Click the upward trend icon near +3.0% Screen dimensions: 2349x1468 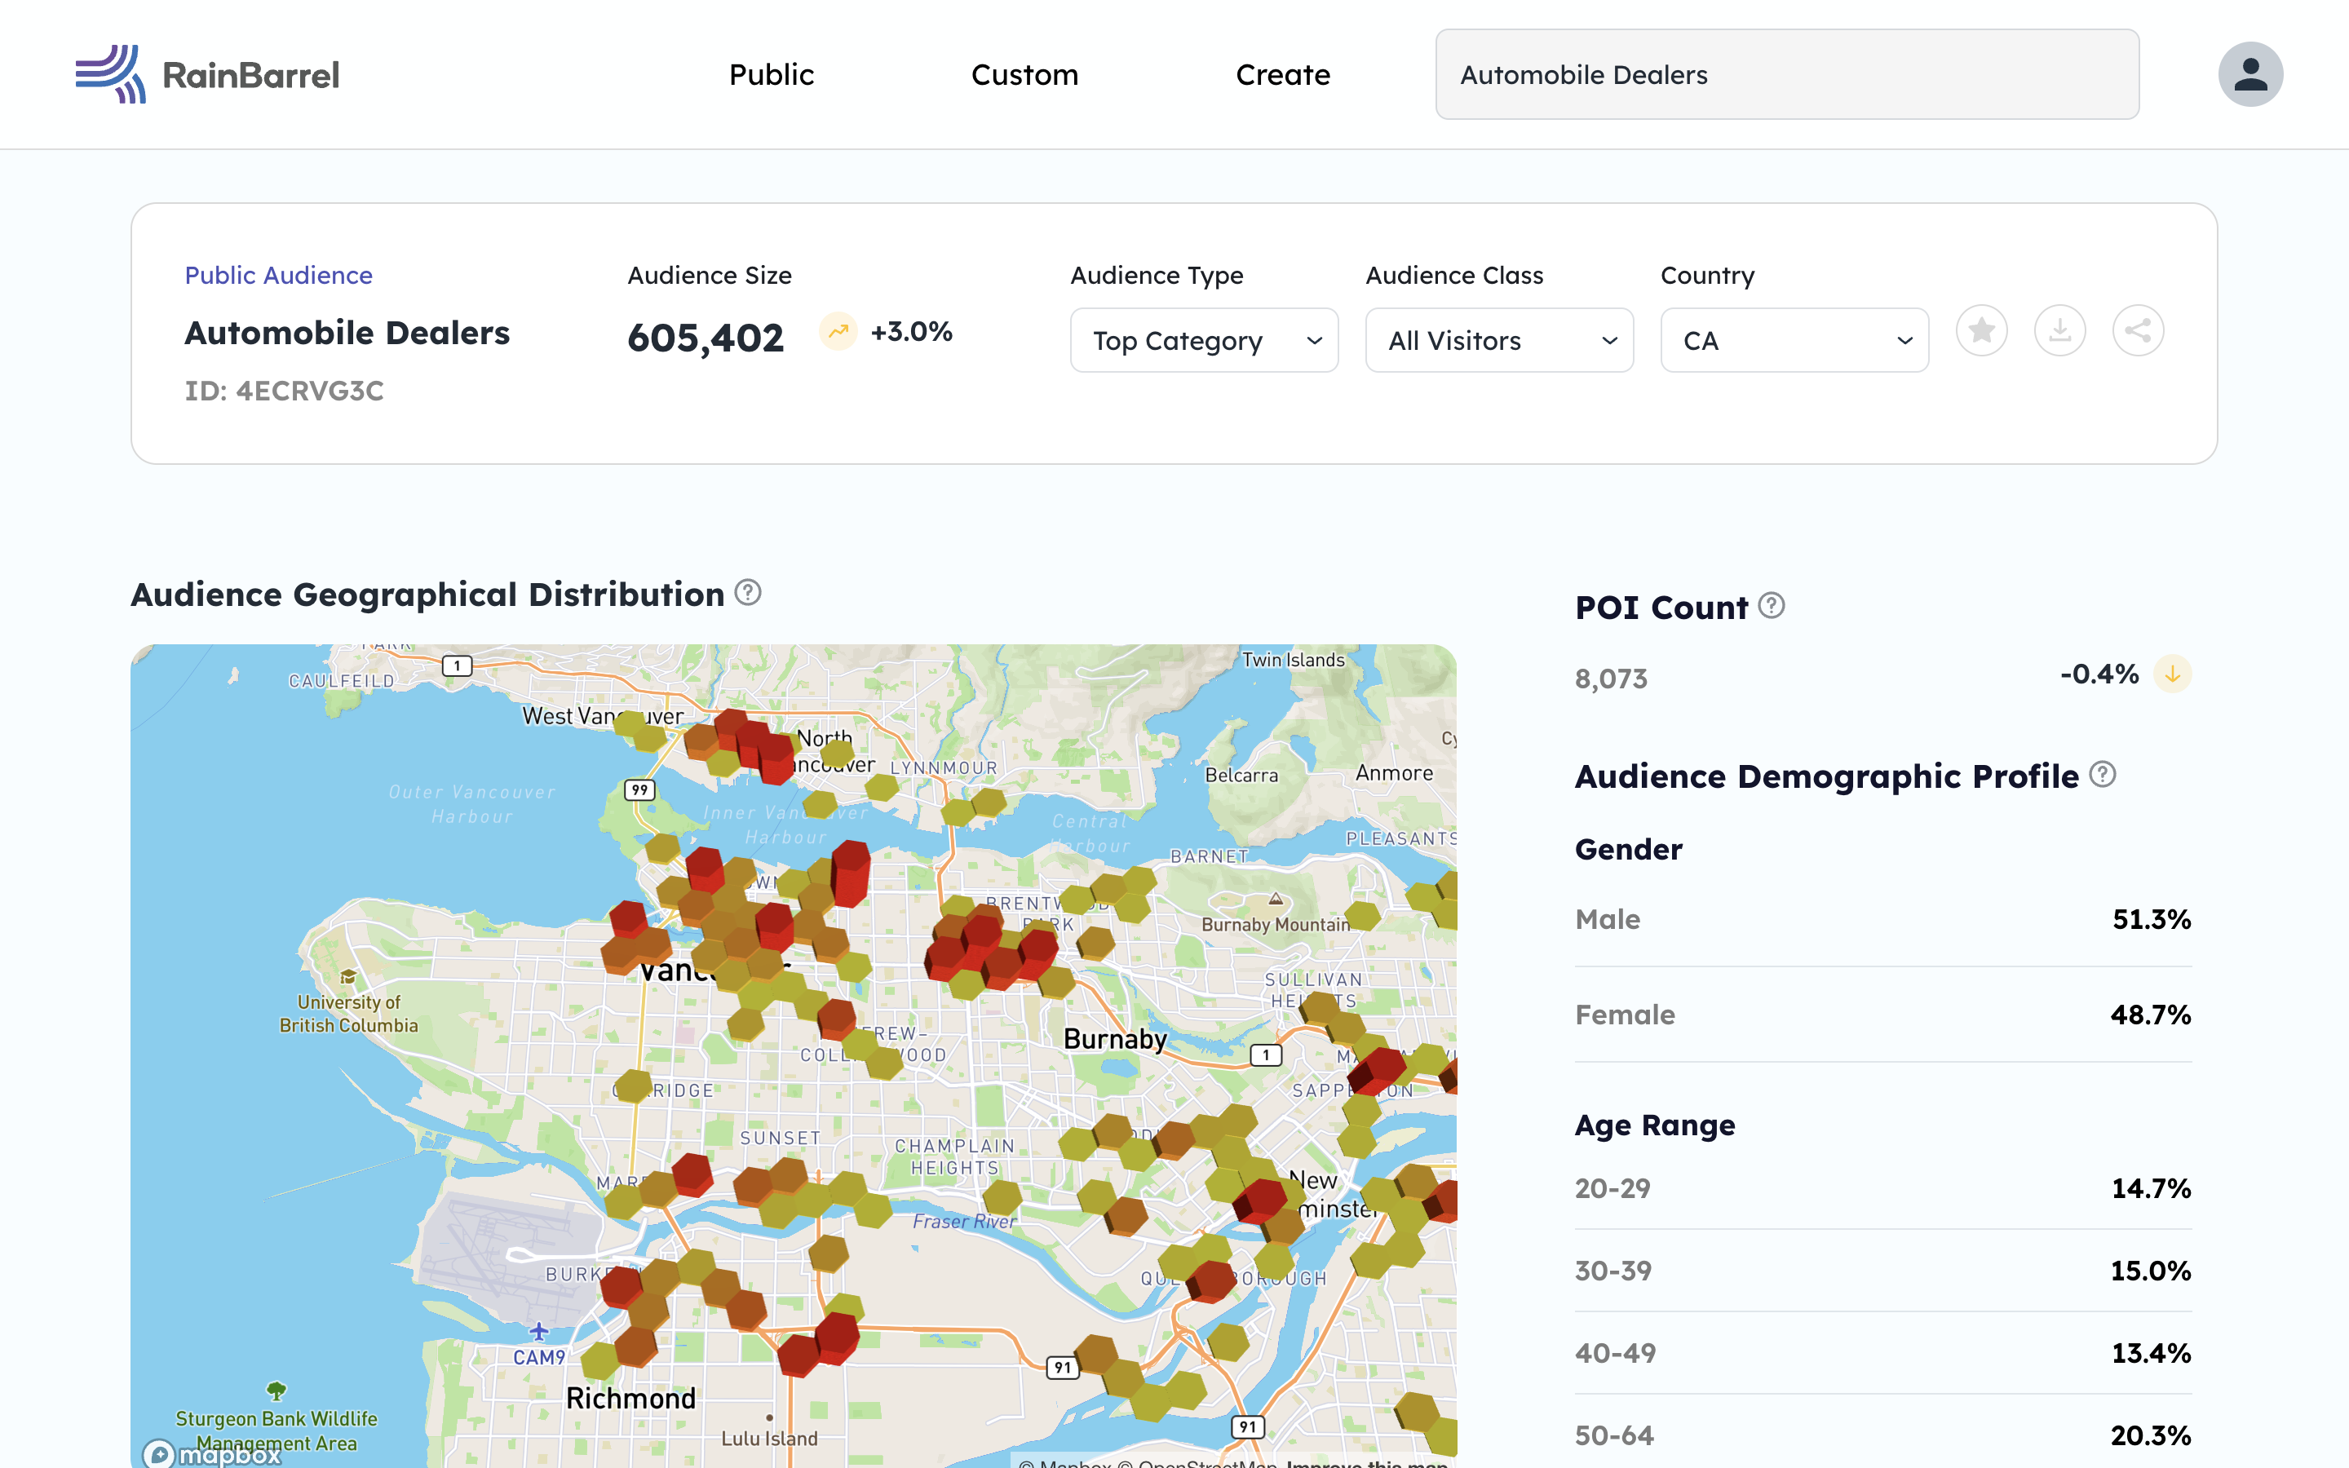[838, 331]
